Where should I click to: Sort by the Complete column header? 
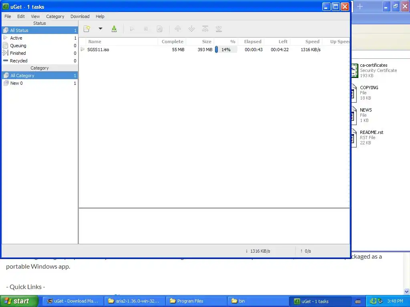(x=172, y=42)
